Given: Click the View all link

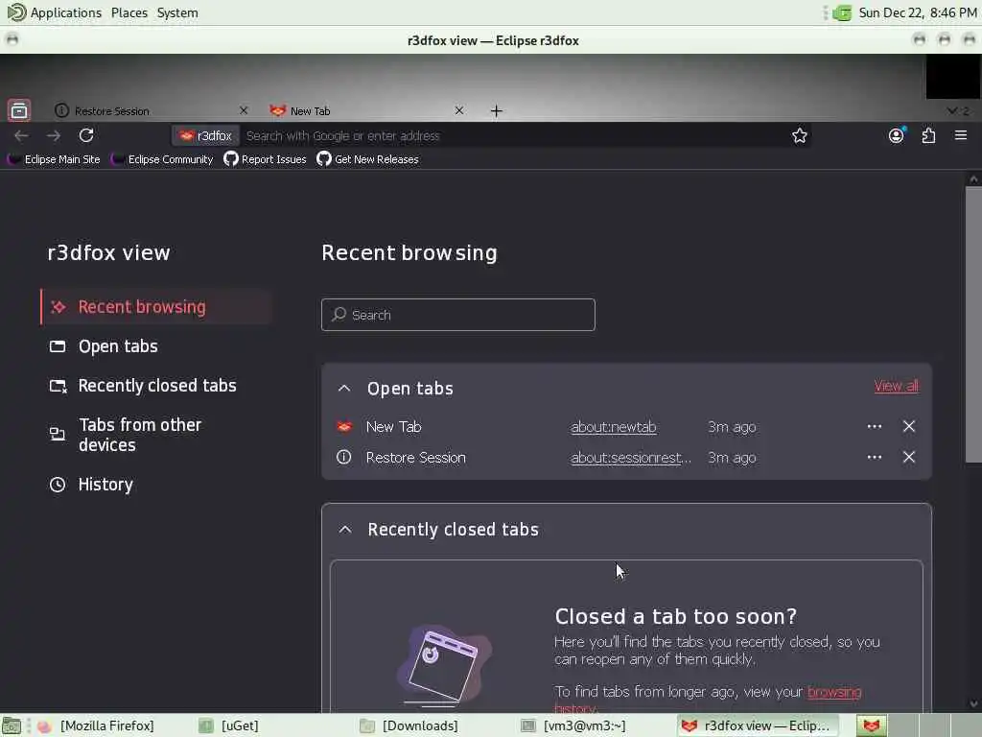Looking at the screenshot, I should click(x=897, y=386).
